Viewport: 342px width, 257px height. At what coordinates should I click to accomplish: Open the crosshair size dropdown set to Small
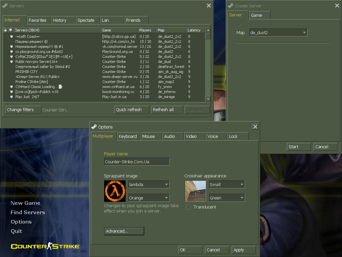227,184
